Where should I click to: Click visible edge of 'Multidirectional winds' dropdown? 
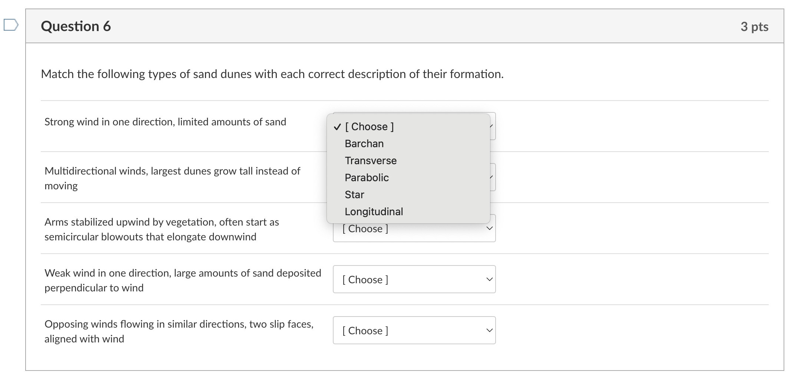pos(493,177)
